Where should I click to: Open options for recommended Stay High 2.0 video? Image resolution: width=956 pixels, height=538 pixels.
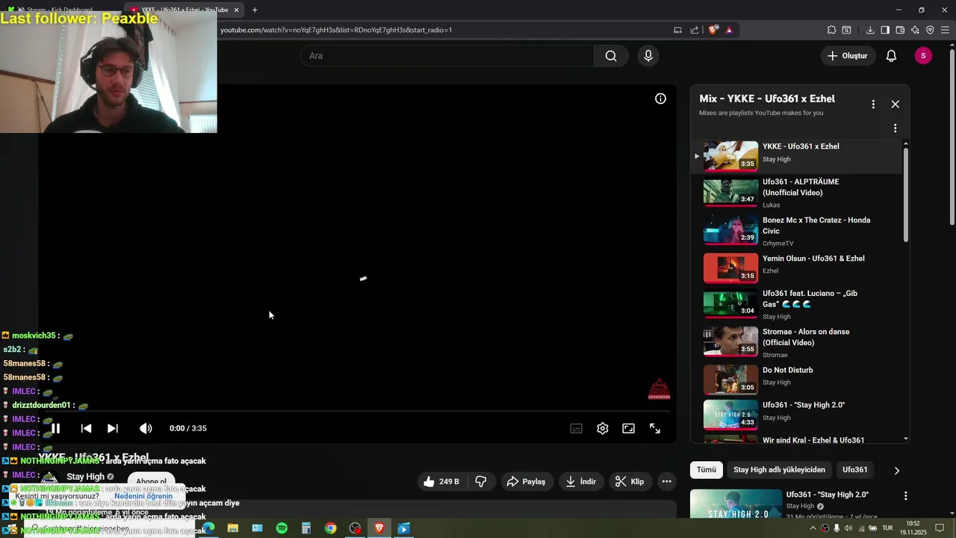pyautogui.click(x=905, y=495)
